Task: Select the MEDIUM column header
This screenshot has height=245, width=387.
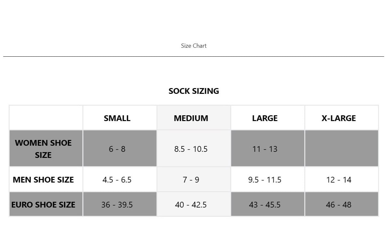Action: [191, 118]
